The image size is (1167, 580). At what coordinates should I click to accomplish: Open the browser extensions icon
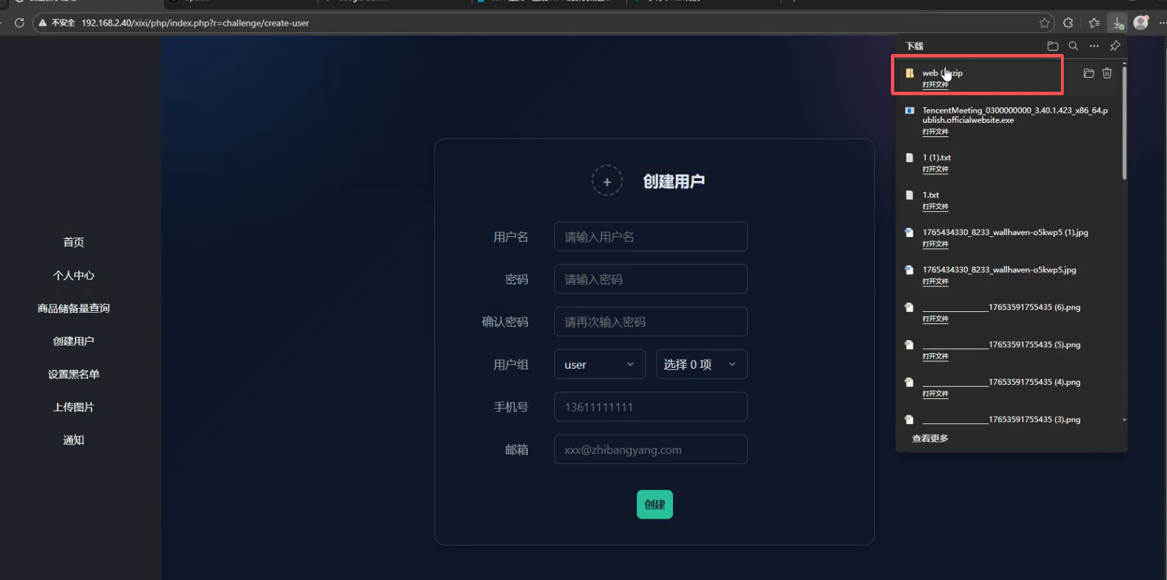coord(1068,23)
